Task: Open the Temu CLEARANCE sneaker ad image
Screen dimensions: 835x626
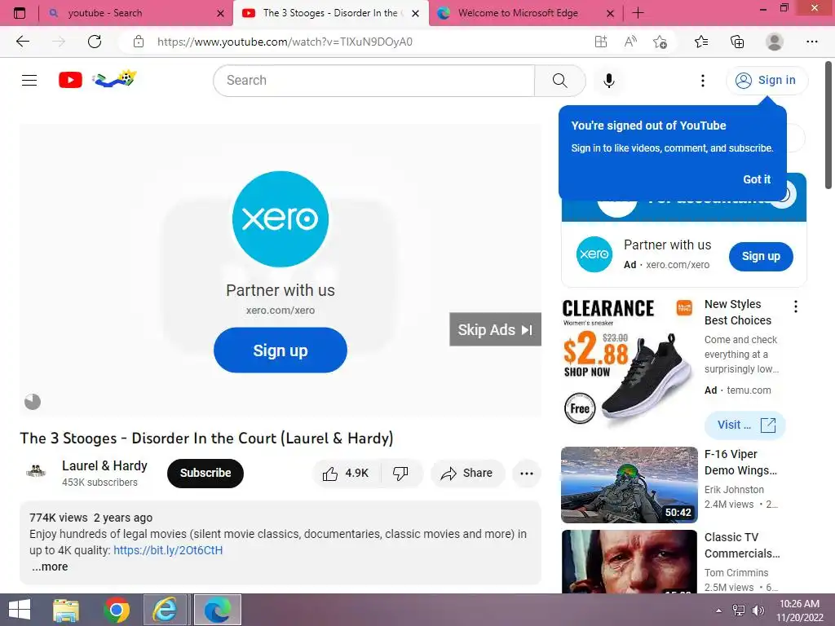Action: (629, 364)
